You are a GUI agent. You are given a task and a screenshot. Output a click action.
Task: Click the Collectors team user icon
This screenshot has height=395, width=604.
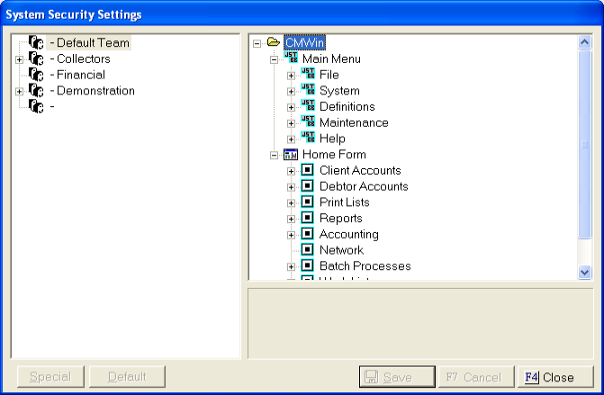[36, 58]
